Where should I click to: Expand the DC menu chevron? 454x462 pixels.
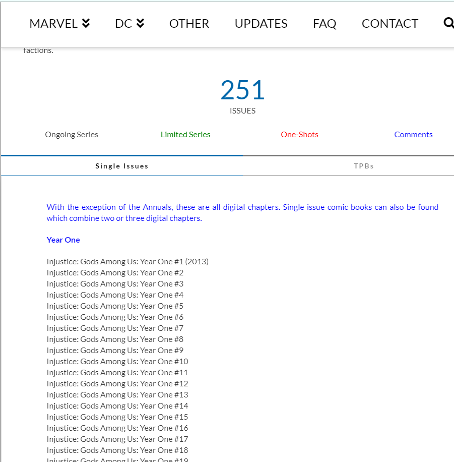(x=141, y=23)
